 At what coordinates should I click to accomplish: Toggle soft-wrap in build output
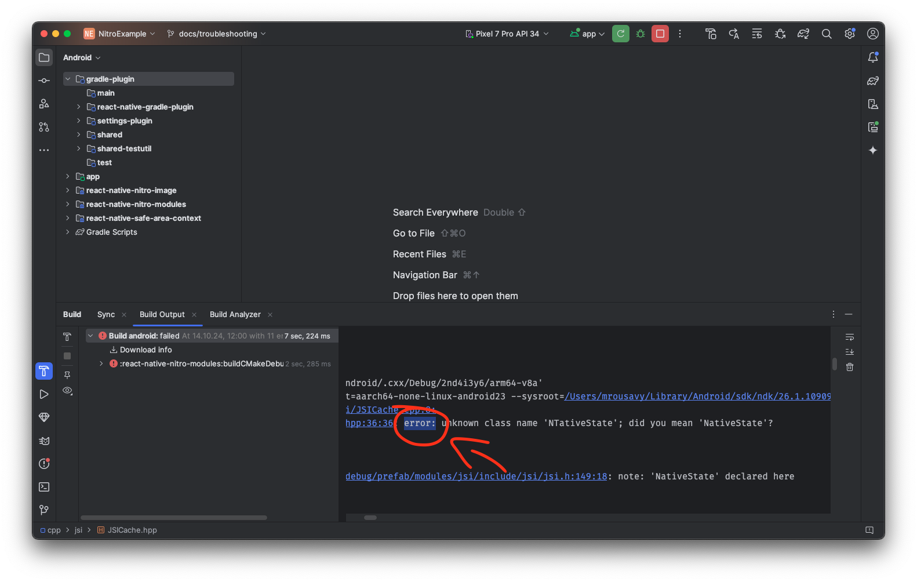tap(850, 337)
